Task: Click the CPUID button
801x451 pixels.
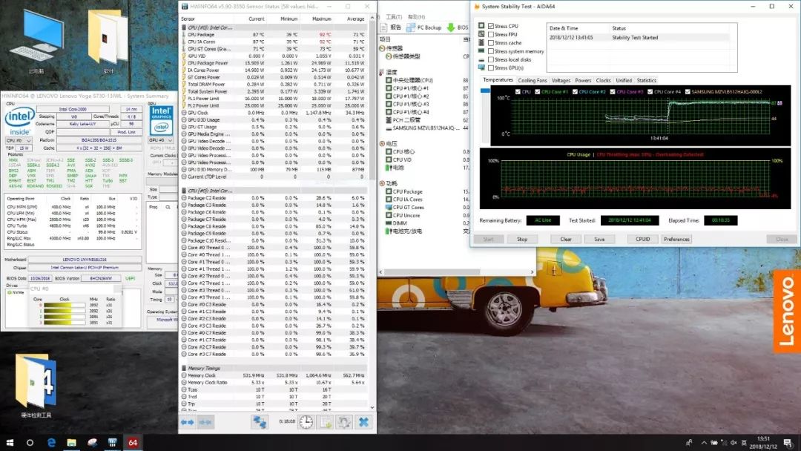Action: (x=642, y=240)
